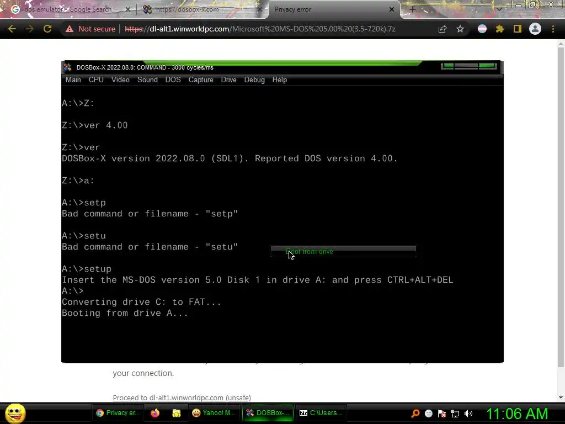This screenshot has height=424, width=565.
Task: Click the striped extension icon in toolbar
Action: coord(482,29)
